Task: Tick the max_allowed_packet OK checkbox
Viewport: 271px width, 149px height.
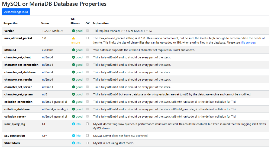Action: tap(88, 38)
